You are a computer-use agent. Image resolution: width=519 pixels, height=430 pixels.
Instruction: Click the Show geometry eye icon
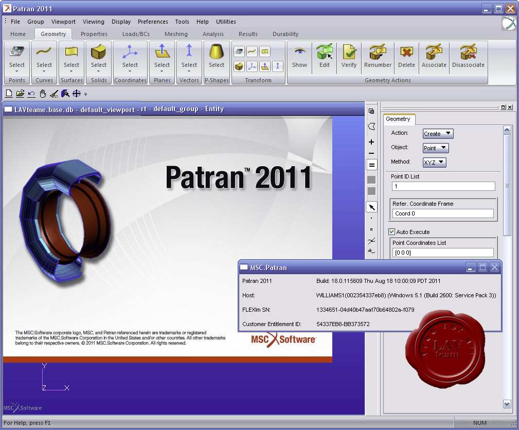pyautogui.click(x=300, y=51)
